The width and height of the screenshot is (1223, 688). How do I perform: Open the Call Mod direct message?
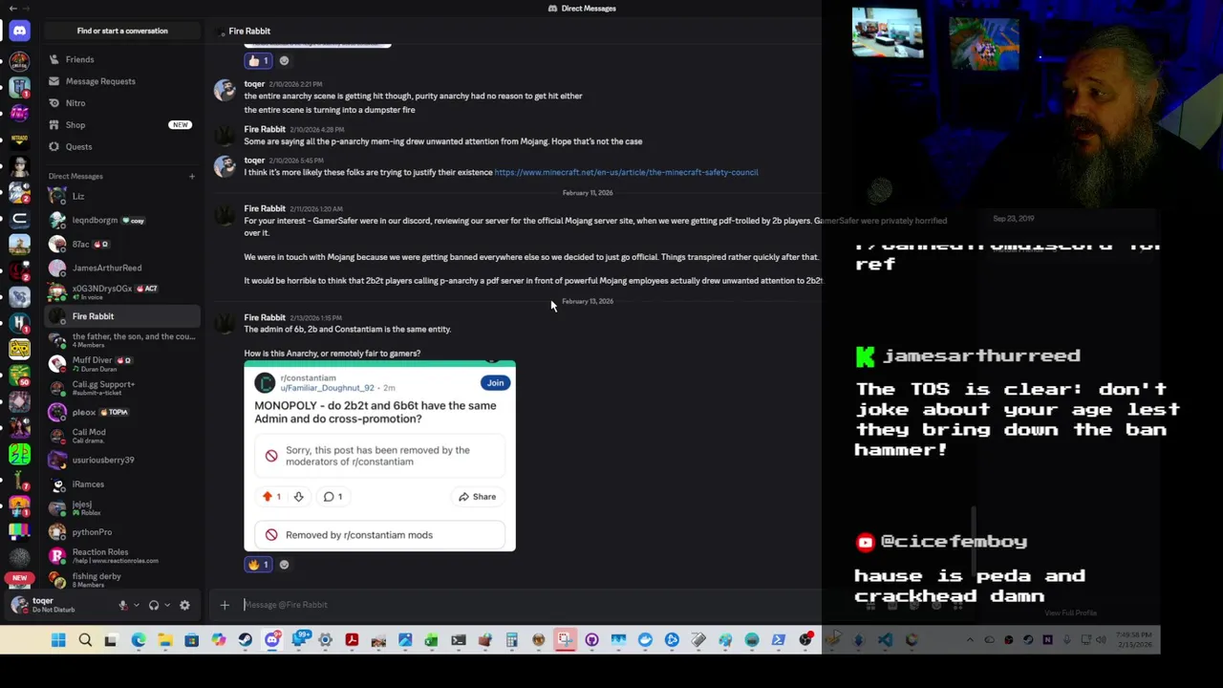pyautogui.click(x=122, y=436)
